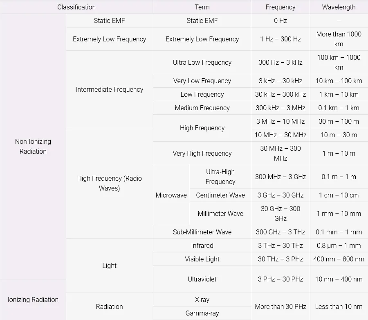The width and height of the screenshot is (368, 320).
Task: Click the "0.1 mm – 1 mm" cell
Action: pyautogui.click(x=339, y=232)
